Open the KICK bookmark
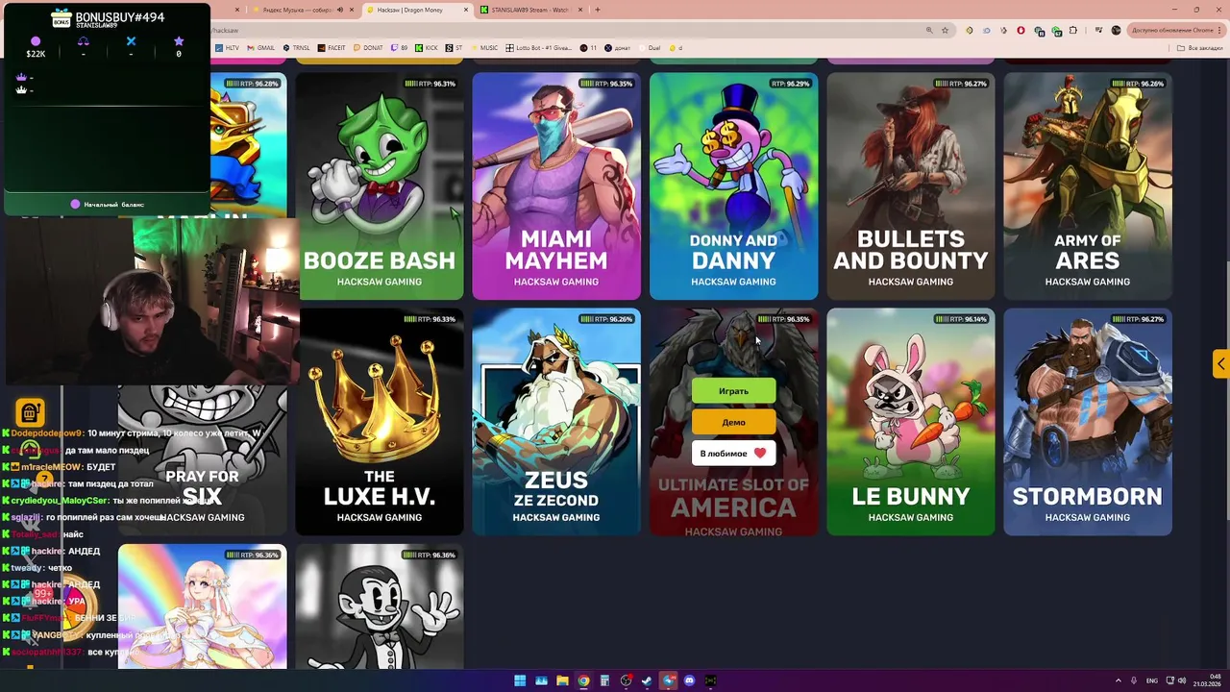Screen dimensions: 1230x692 pos(428,47)
